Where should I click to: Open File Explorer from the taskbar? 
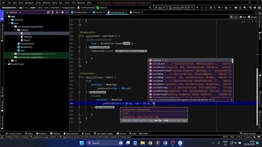[x=143, y=143]
